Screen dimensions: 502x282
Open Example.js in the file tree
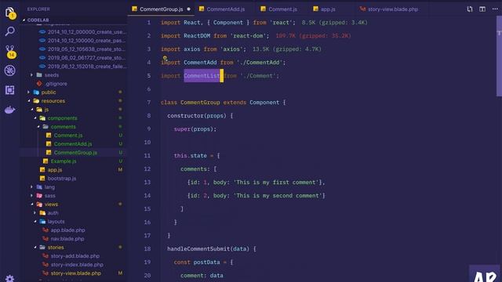click(73, 161)
